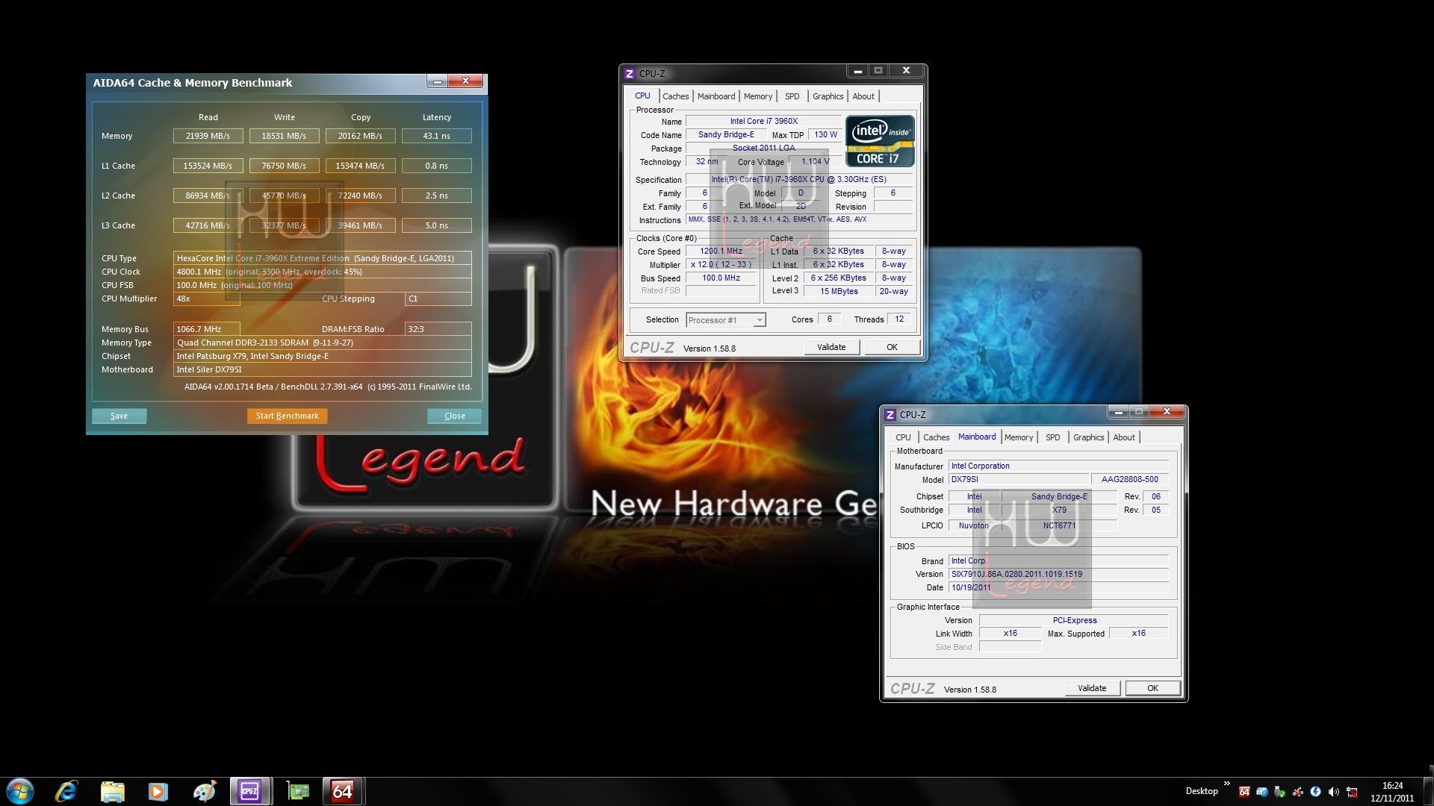Click Memory Read value 21939 MB/s

(x=208, y=136)
